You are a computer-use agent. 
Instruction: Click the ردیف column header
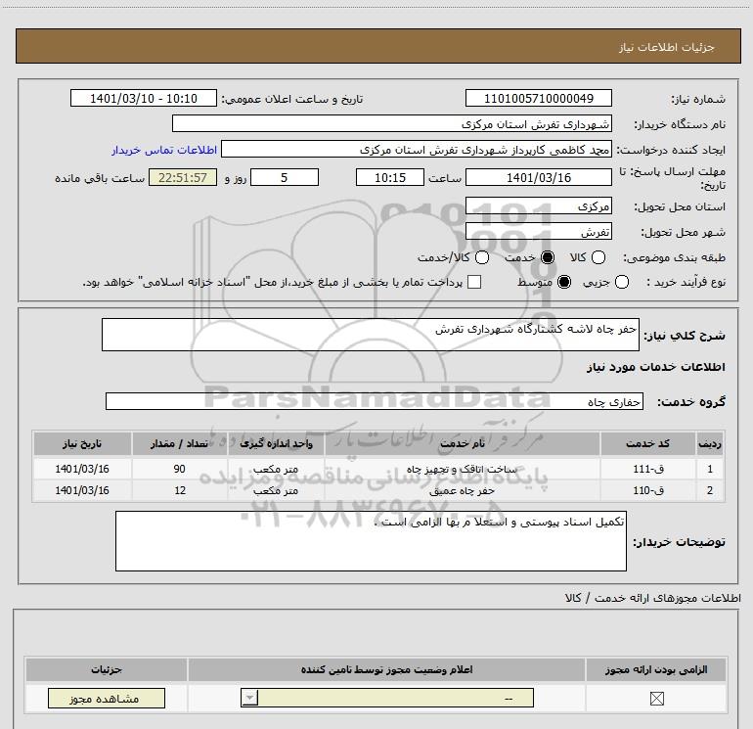click(710, 443)
